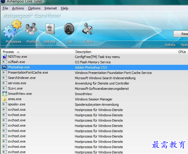Click the Ashampoo Core Tuner title icon
The image size is (188, 154).
pyautogui.click(x=3, y=1)
